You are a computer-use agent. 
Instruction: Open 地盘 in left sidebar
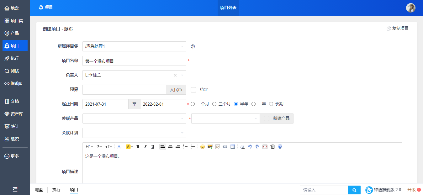(x=15, y=8)
